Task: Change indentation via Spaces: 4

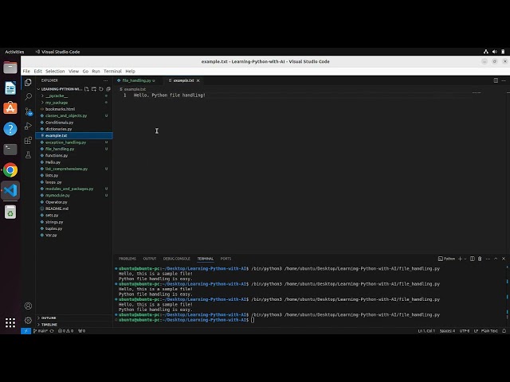Action: (447, 331)
